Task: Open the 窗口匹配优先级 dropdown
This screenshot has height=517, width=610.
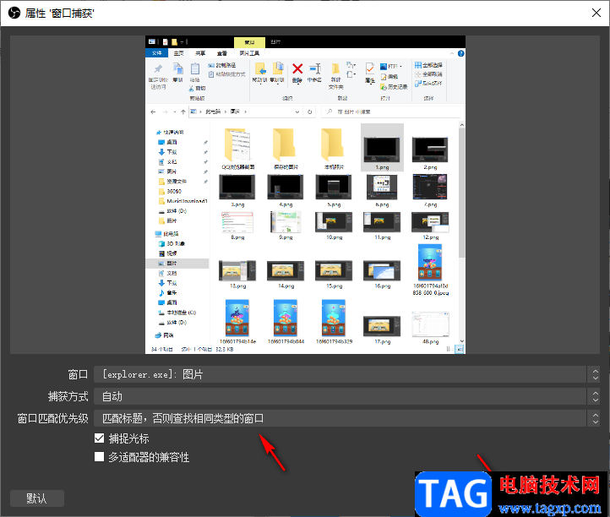Action: pyautogui.click(x=346, y=418)
